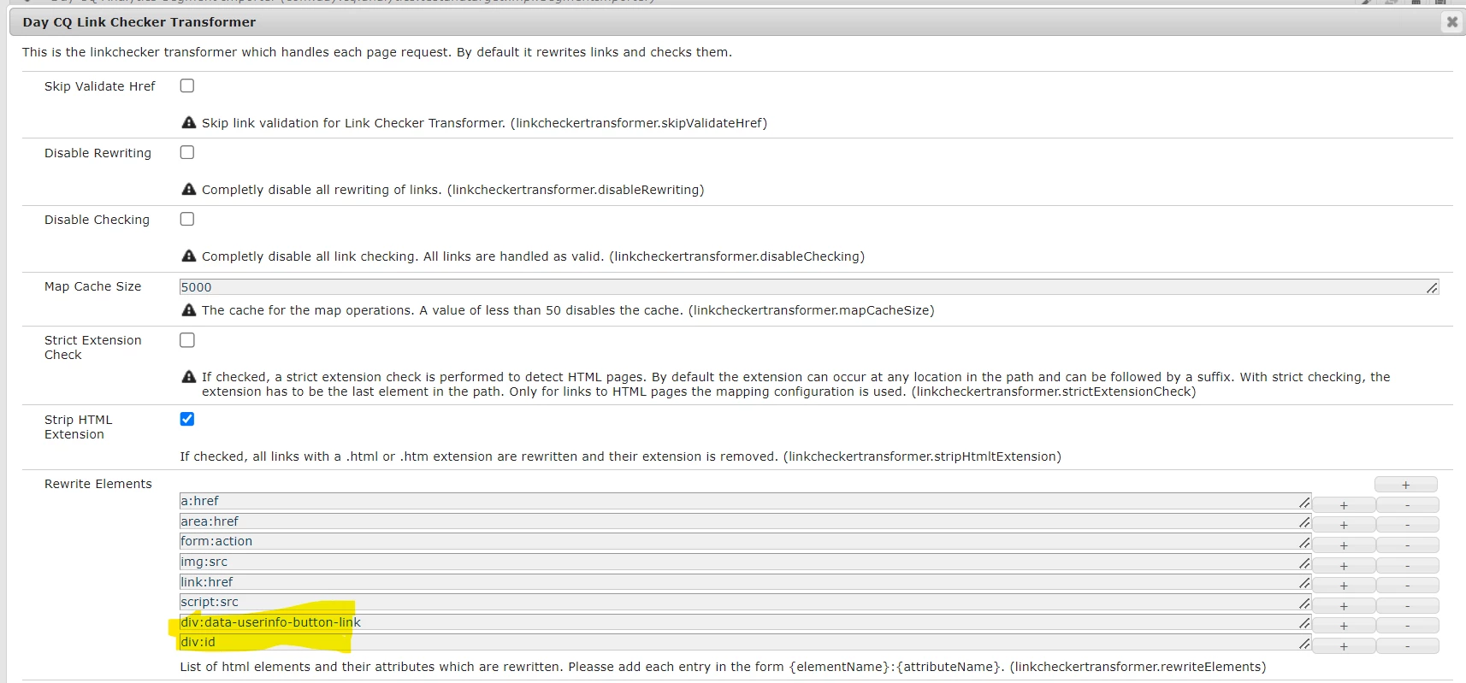This screenshot has width=1466, height=683.
Task: Click the area:href rewrite element field
Action: tap(745, 521)
